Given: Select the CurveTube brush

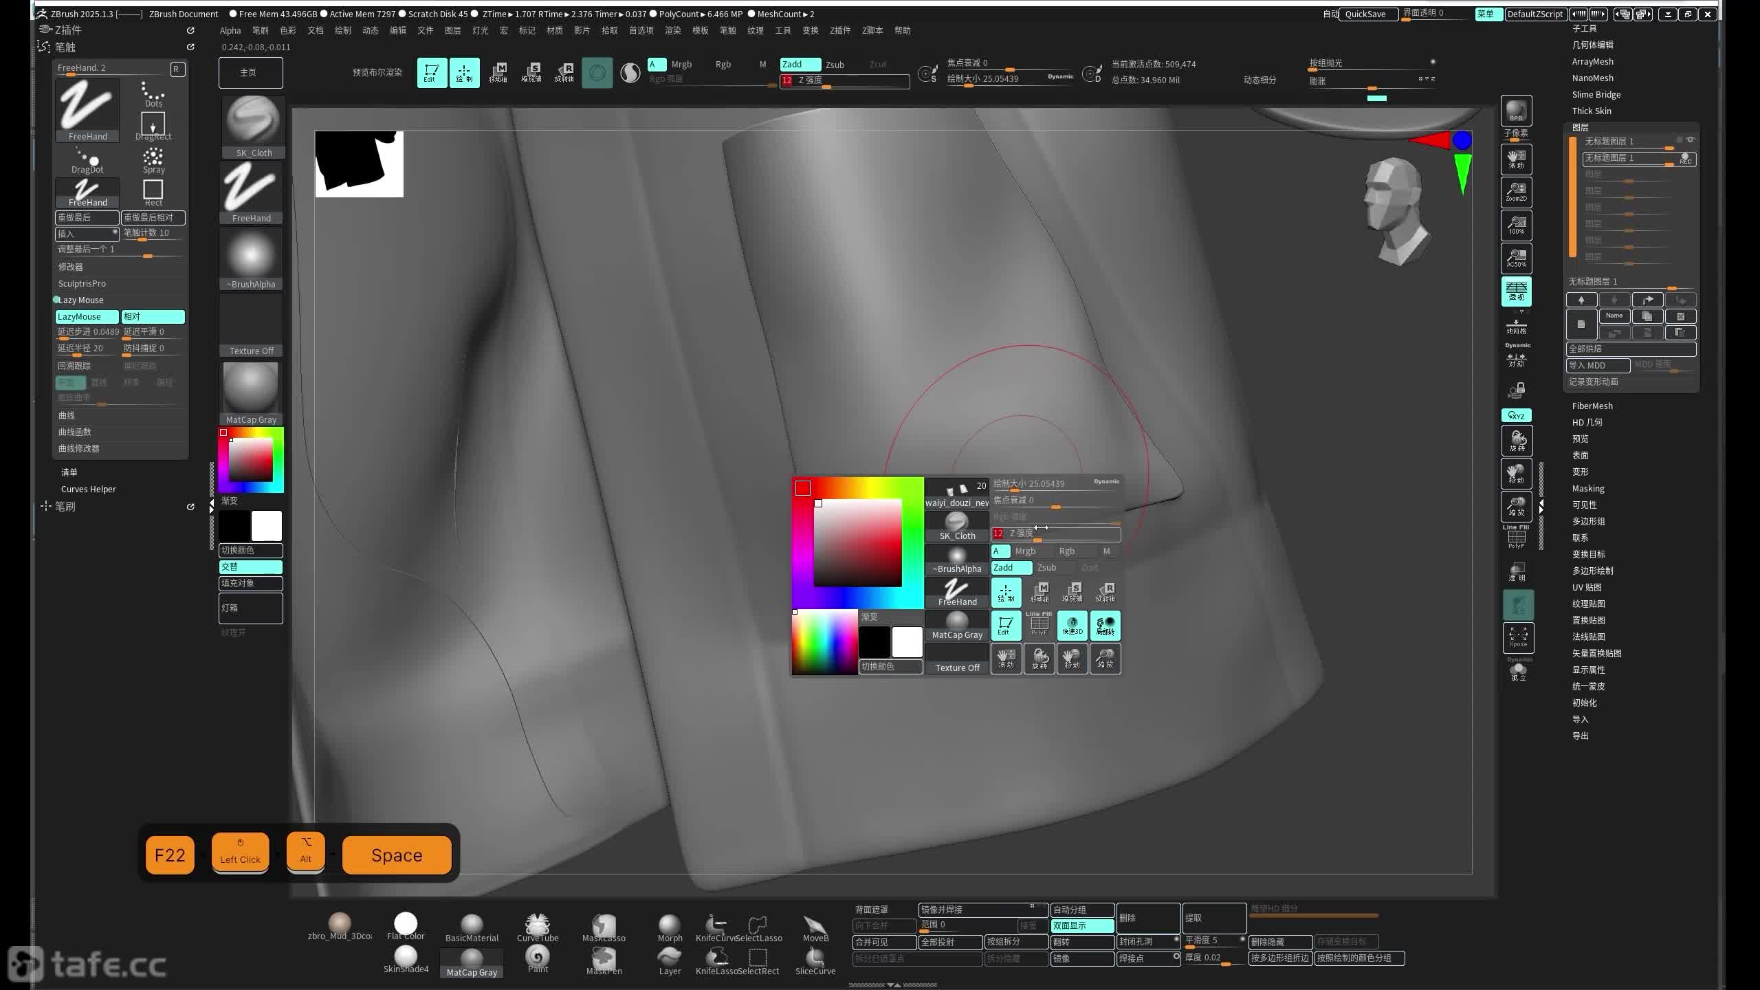Looking at the screenshot, I should click(538, 927).
